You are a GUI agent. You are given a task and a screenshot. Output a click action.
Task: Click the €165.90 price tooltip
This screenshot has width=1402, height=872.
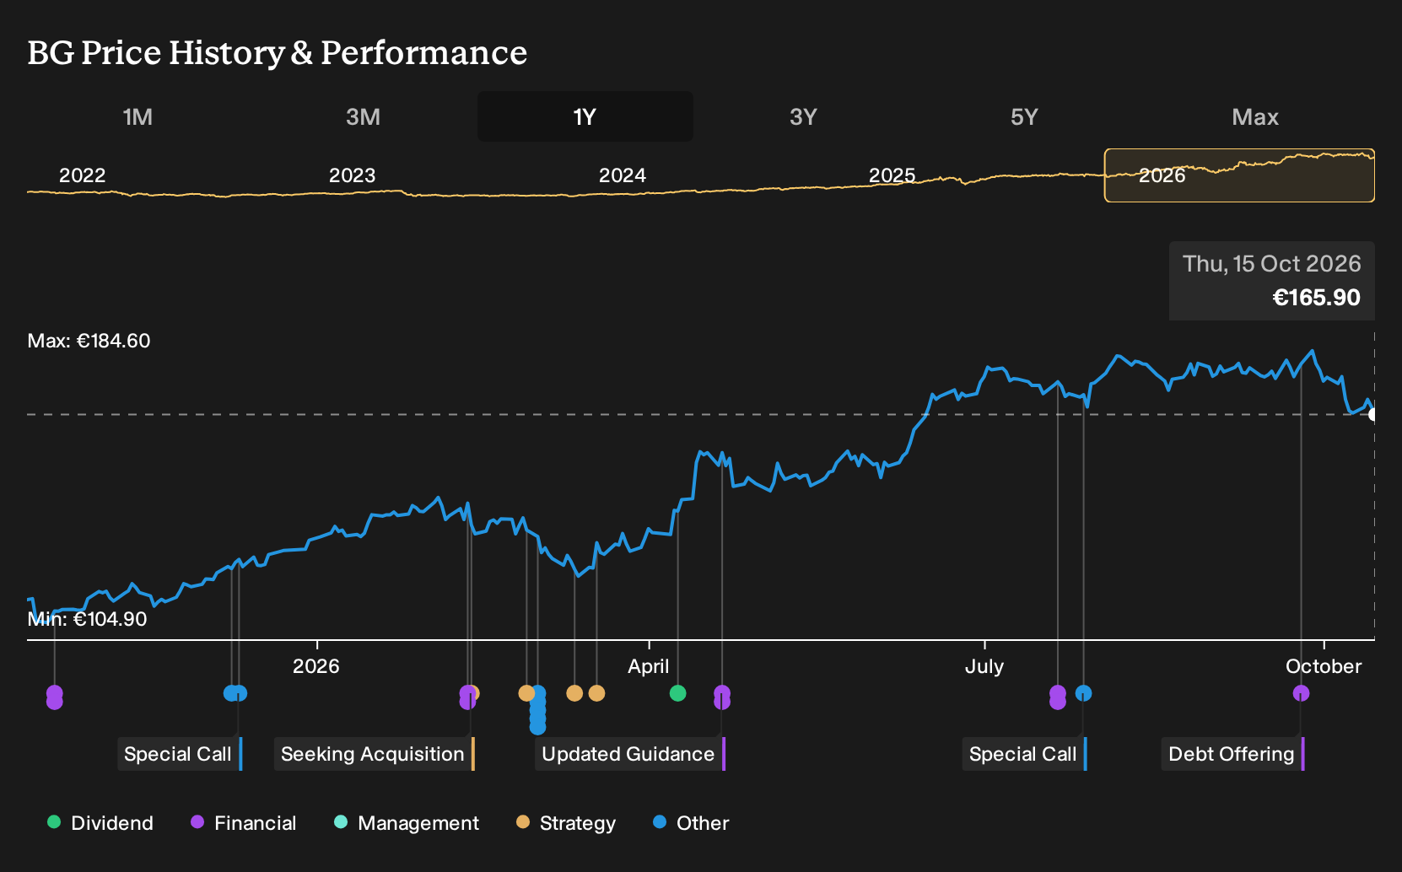(x=1272, y=281)
